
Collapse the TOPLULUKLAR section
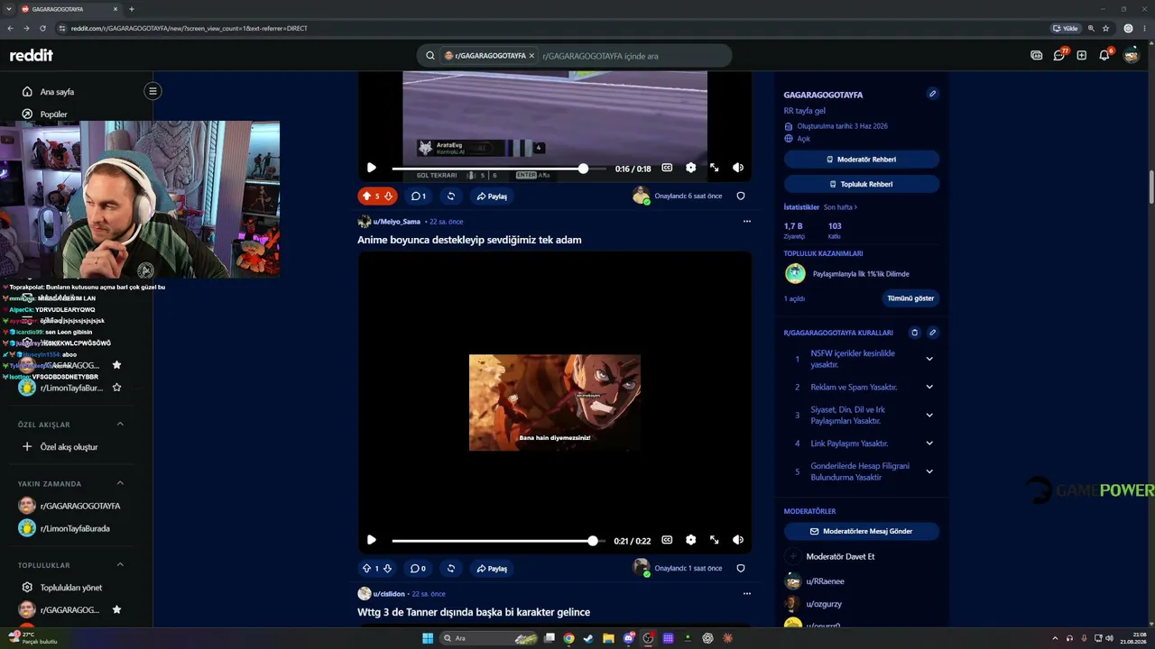click(120, 565)
